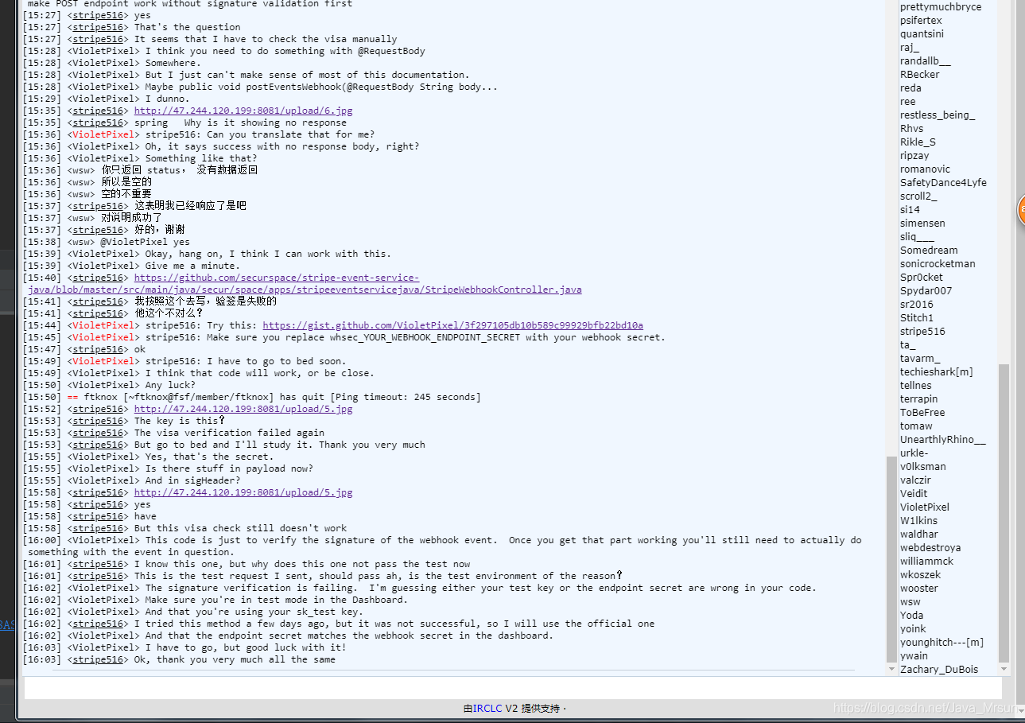Open the upload/6.jpg image link
The height and width of the screenshot is (723, 1025).
pyautogui.click(x=243, y=111)
